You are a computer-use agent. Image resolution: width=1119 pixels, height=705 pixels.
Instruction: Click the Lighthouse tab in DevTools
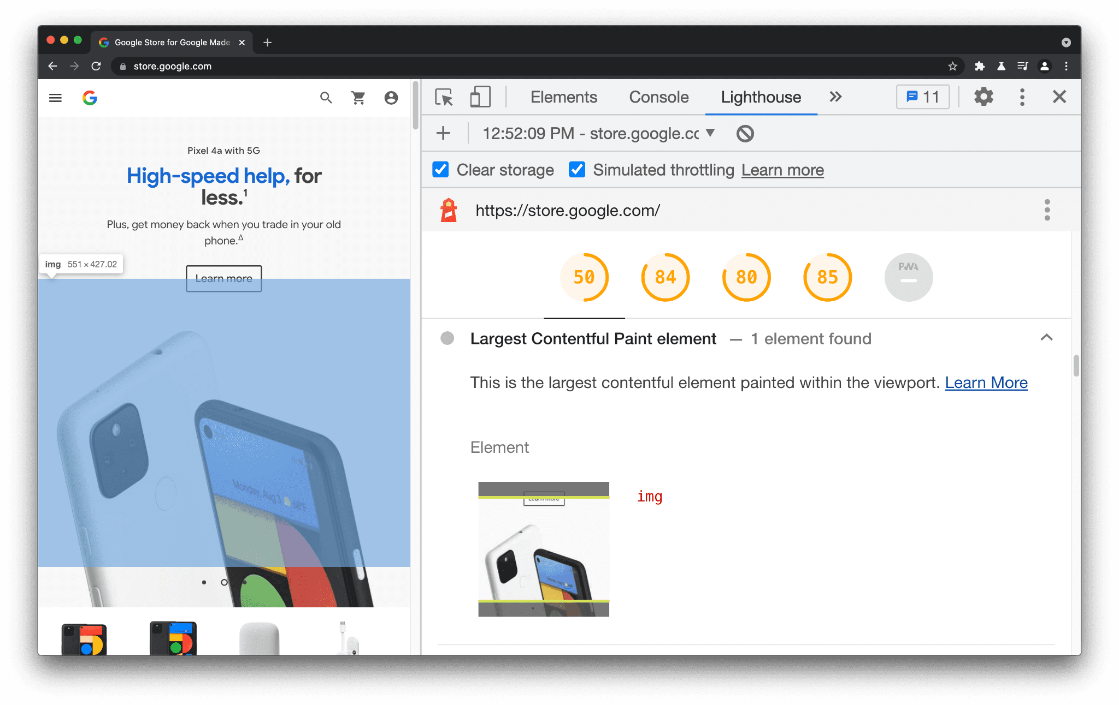pos(761,98)
